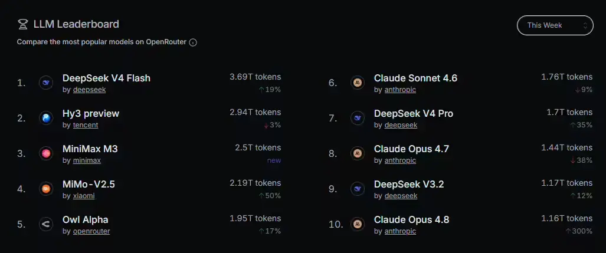Image resolution: width=606 pixels, height=253 pixels.
Task: Click the MiniMax M3 model icon
Action: (46, 154)
